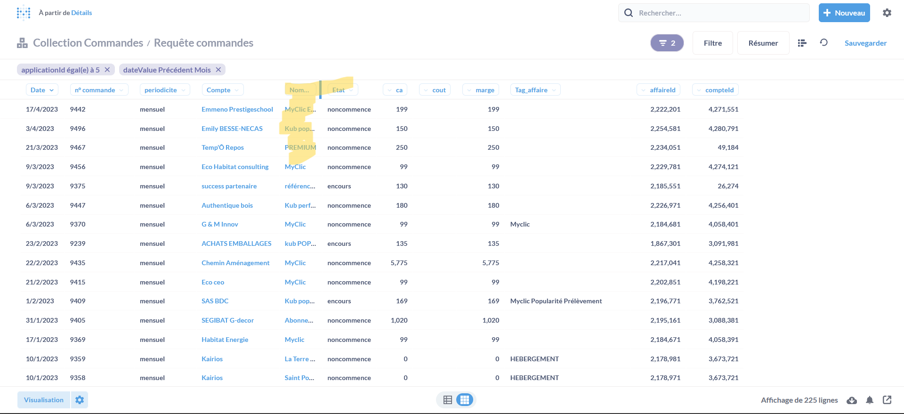The width and height of the screenshot is (904, 414).
Task: Click the collection icon beside Collection Commandes
Action: 22,43
